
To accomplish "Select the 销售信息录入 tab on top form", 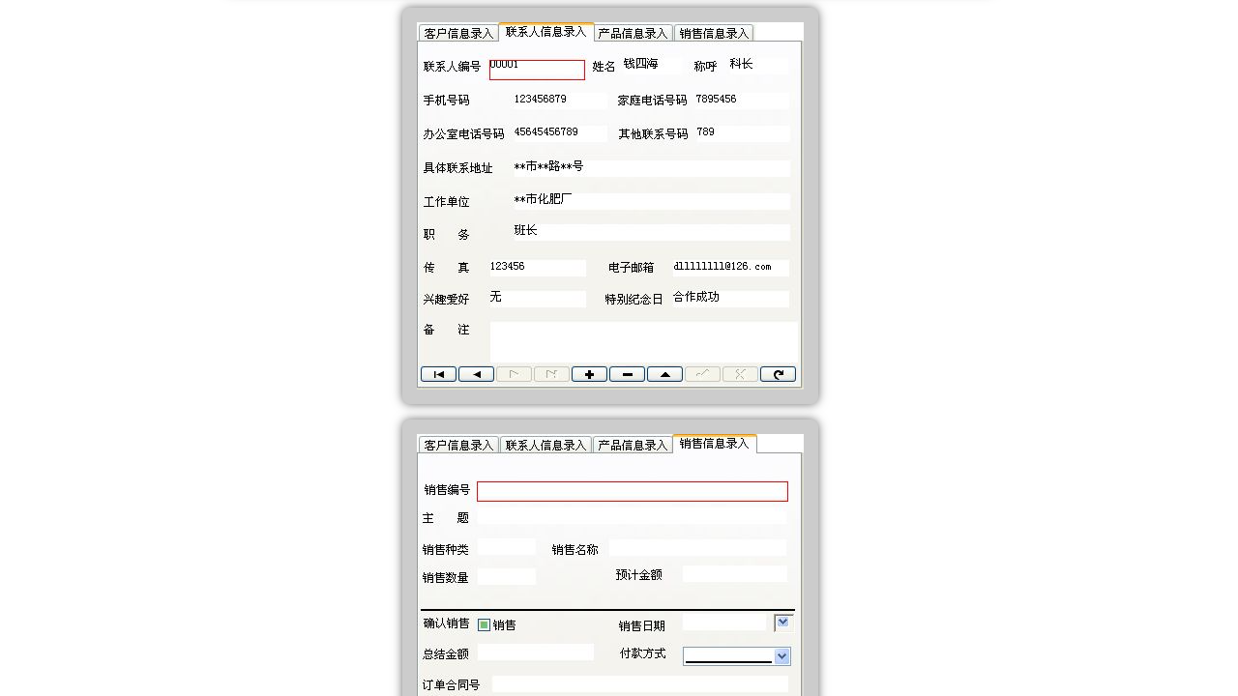I will coord(714,32).
